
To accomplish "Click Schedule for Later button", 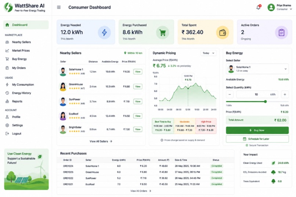I will point(257,139).
